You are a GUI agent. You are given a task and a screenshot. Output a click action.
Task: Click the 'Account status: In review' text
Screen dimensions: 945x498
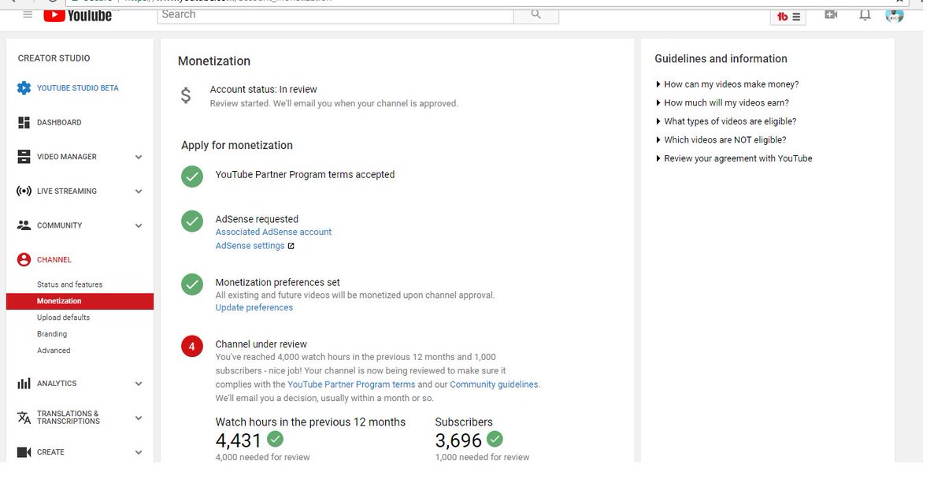click(x=263, y=90)
